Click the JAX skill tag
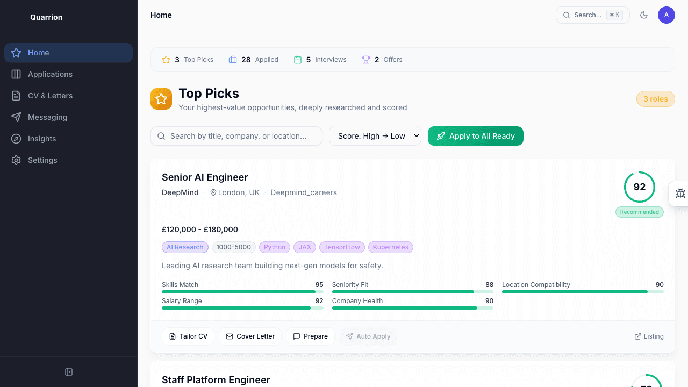The width and height of the screenshot is (688, 387). tap(305, 247)
